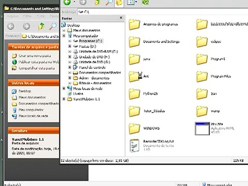Viewport: 248px width, 186px height.
Task: Click the green Back arrow in the C:\ window
Action: [67, 2]
